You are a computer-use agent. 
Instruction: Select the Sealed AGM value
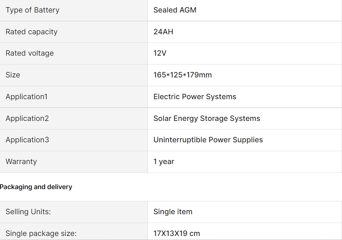(175, 10)
